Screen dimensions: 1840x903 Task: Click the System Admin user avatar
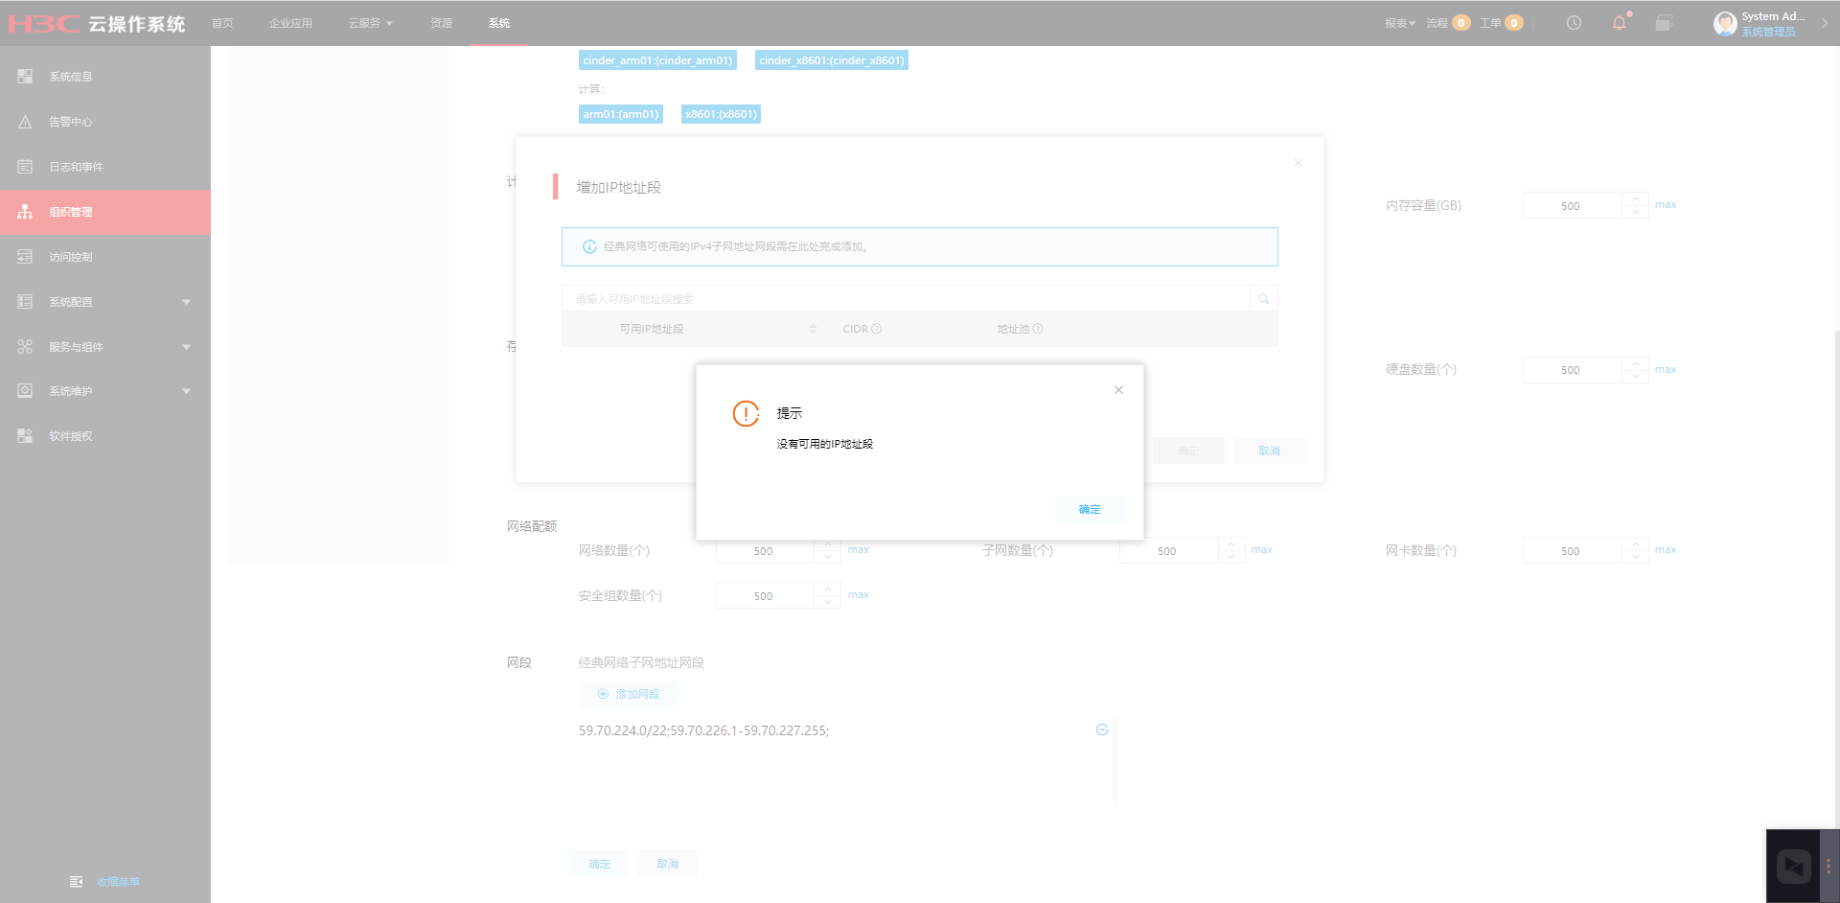pos(1725,23)
